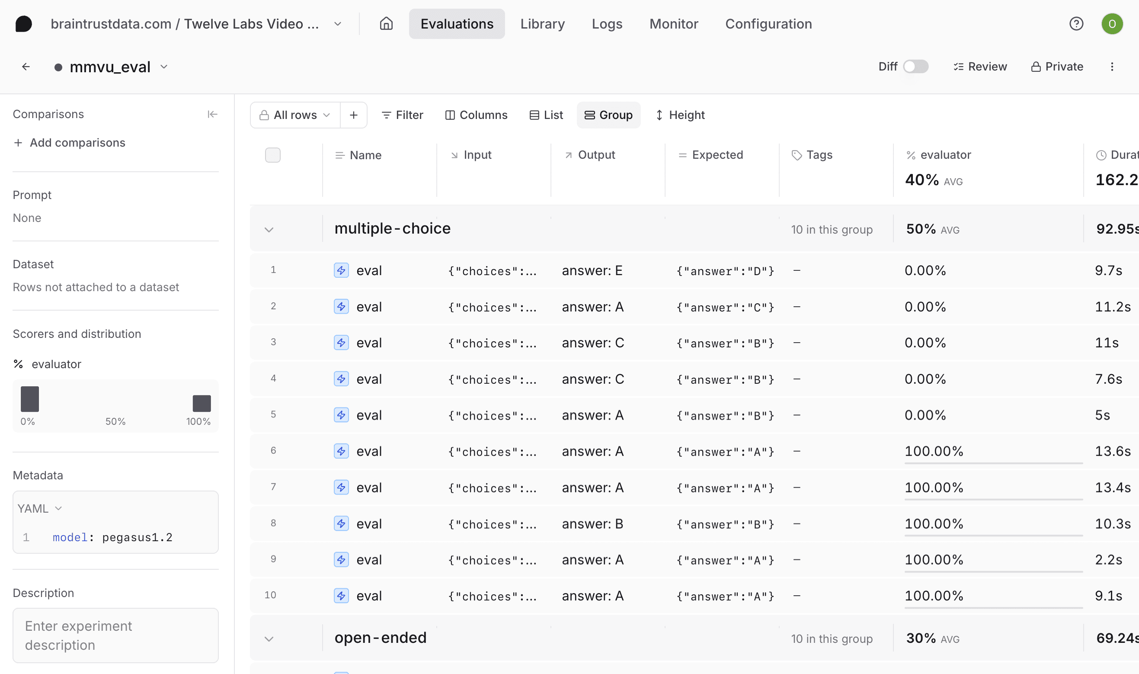This screenshot has width=1139, height=674.
Task: Open the green user avatar
Action: 1112,24
